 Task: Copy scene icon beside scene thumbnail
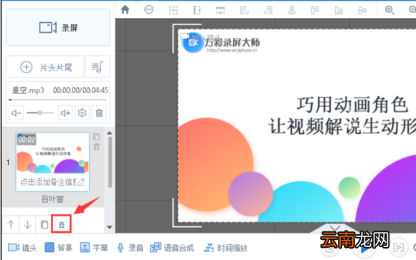pyautogui.click(x=97, y=137)
